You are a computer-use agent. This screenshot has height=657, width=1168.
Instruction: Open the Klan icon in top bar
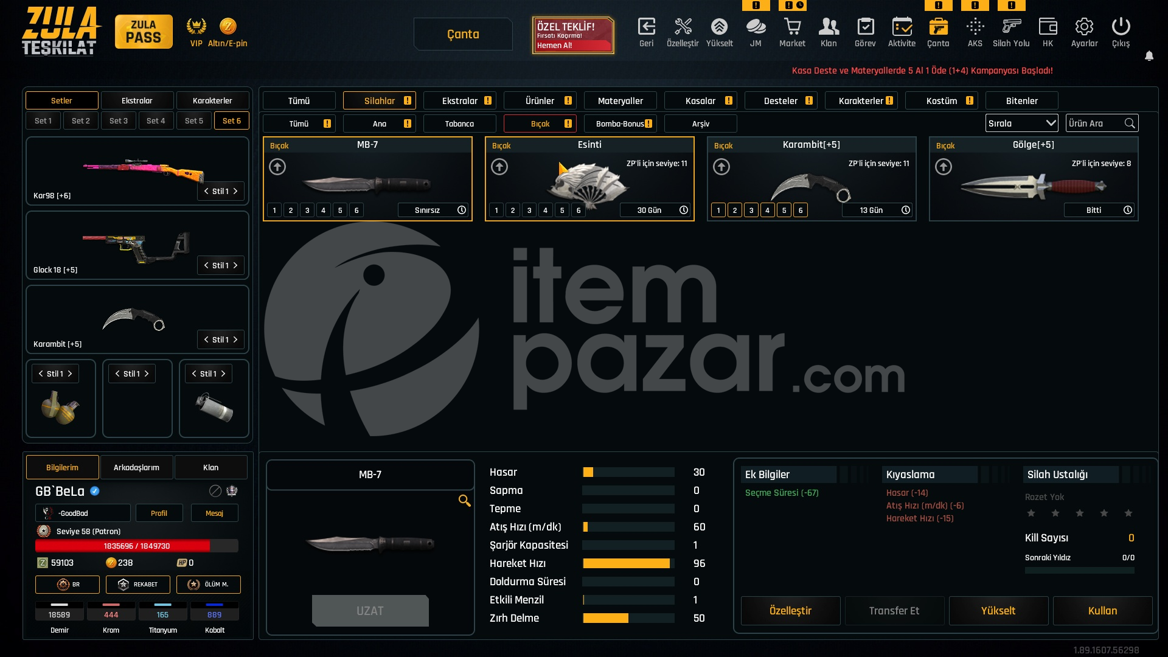[829, 27]
